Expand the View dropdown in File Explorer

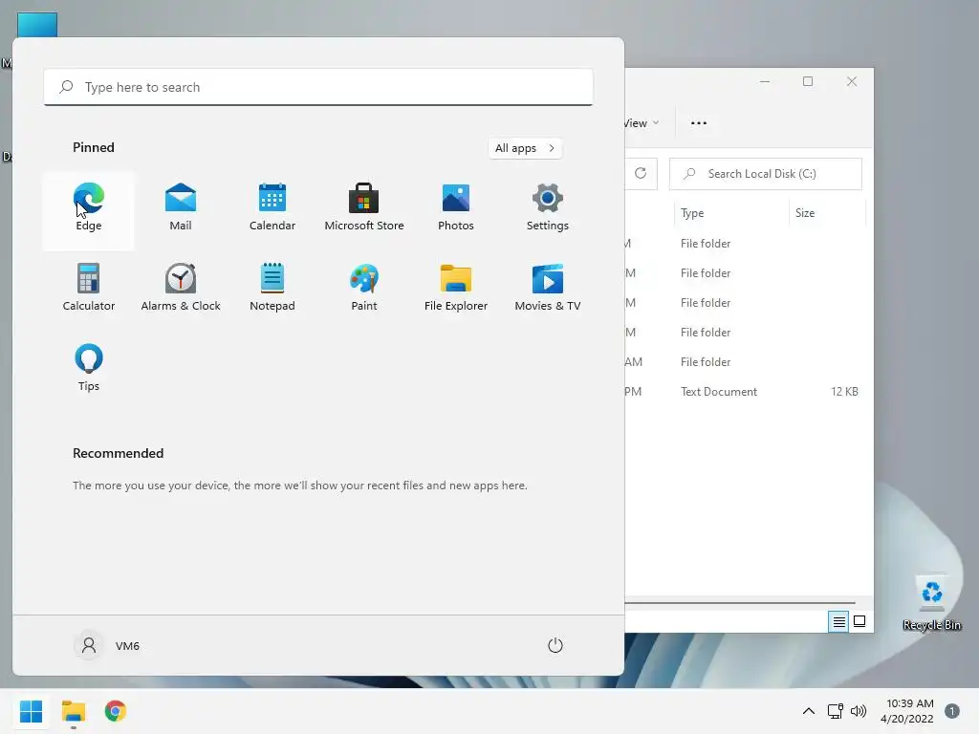pyautogui.click(x=642, y=123)
